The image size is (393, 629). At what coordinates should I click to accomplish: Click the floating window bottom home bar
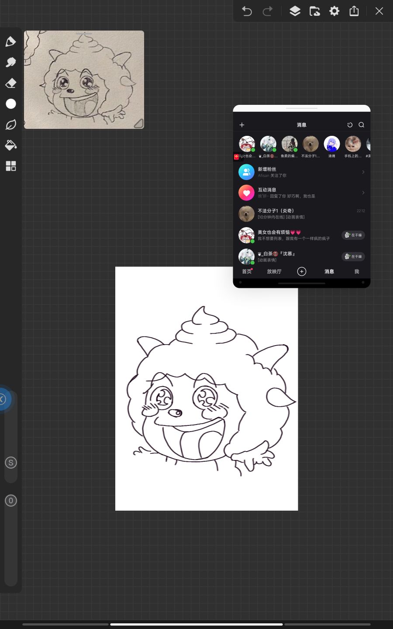[x=302, y=283]
